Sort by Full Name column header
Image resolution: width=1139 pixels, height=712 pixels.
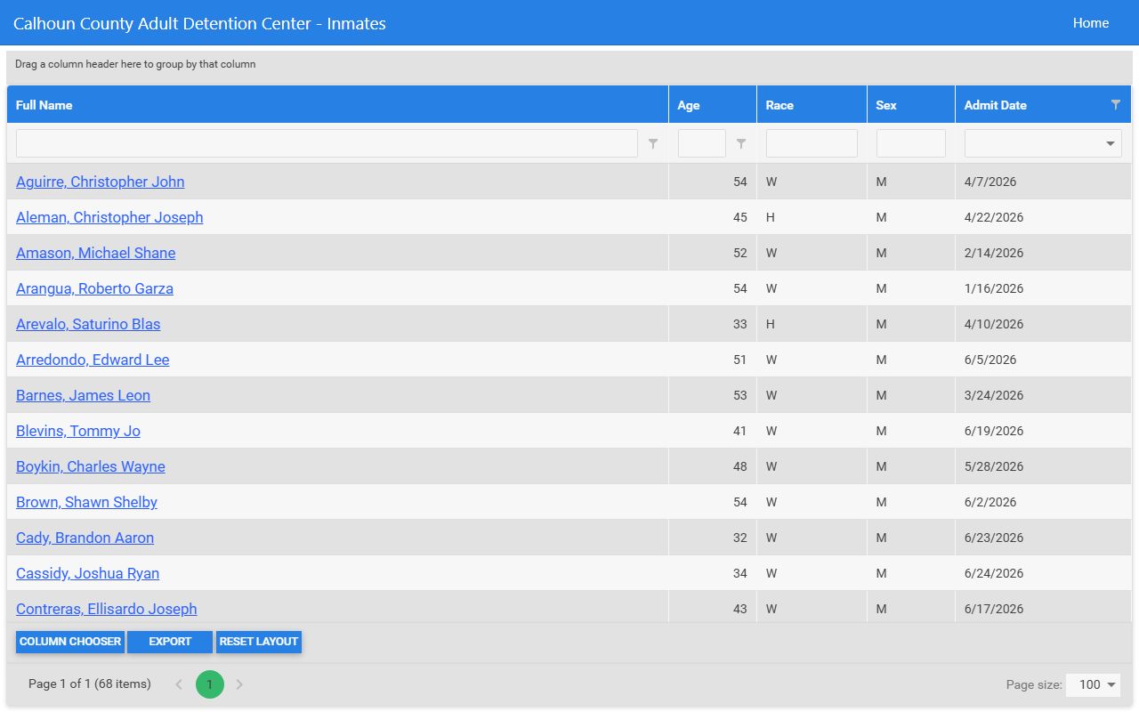(337, 105)
